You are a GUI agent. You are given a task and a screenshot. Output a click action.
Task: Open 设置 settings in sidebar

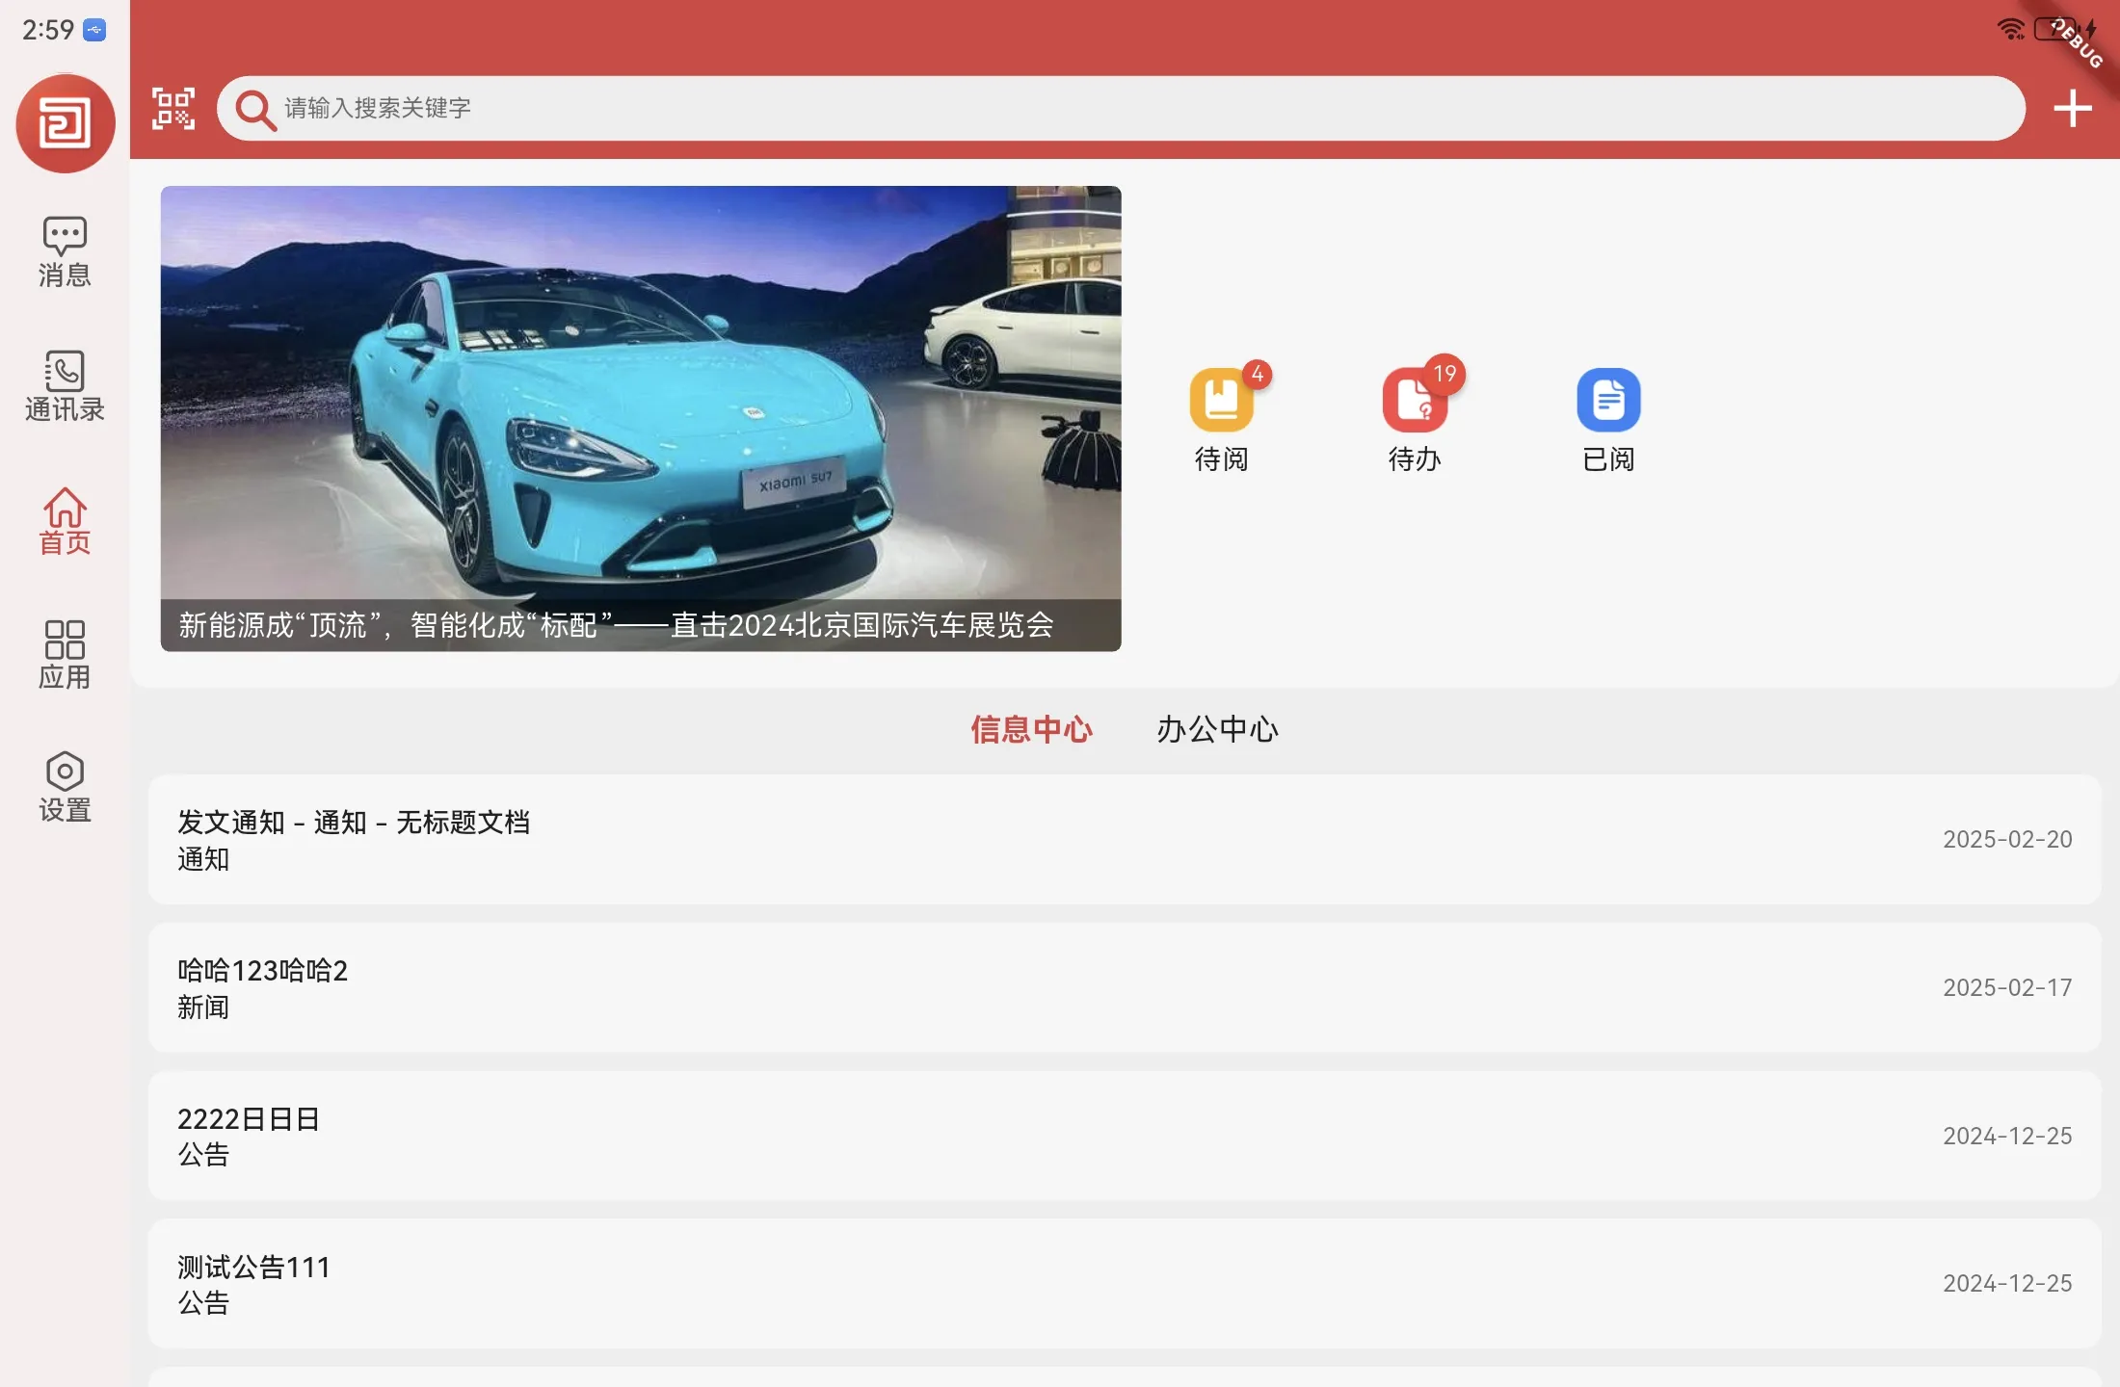click(x=65, y=787)
